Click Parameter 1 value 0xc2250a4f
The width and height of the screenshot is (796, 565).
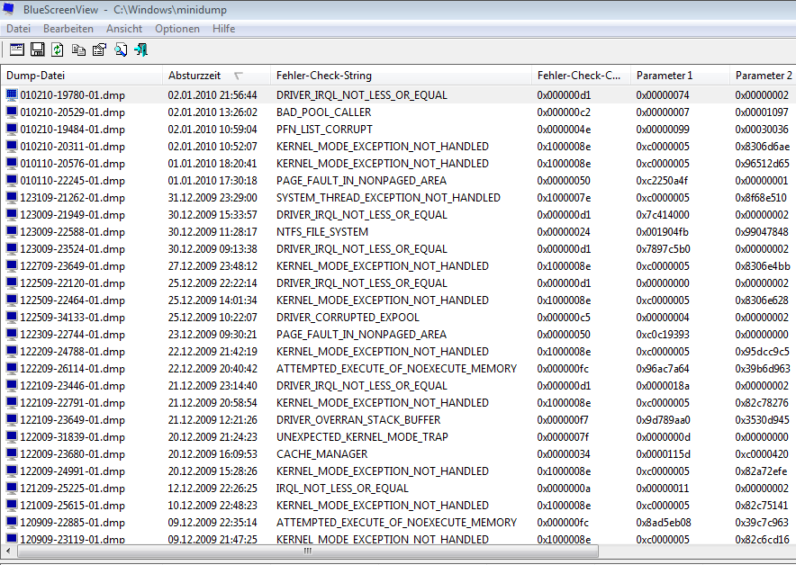click(662, 181)
